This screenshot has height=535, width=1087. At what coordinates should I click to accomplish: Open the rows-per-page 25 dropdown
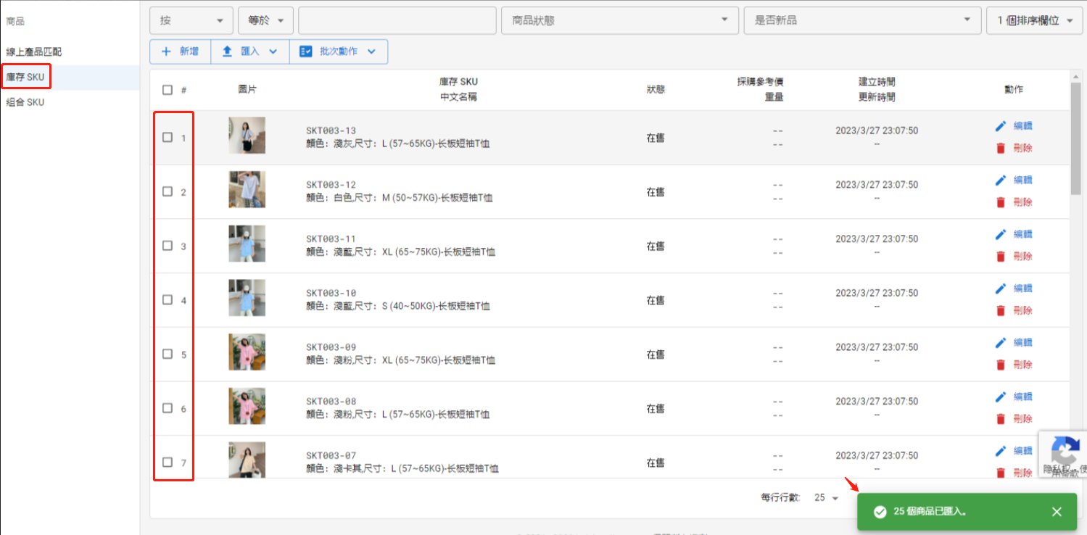pos(826,497)
